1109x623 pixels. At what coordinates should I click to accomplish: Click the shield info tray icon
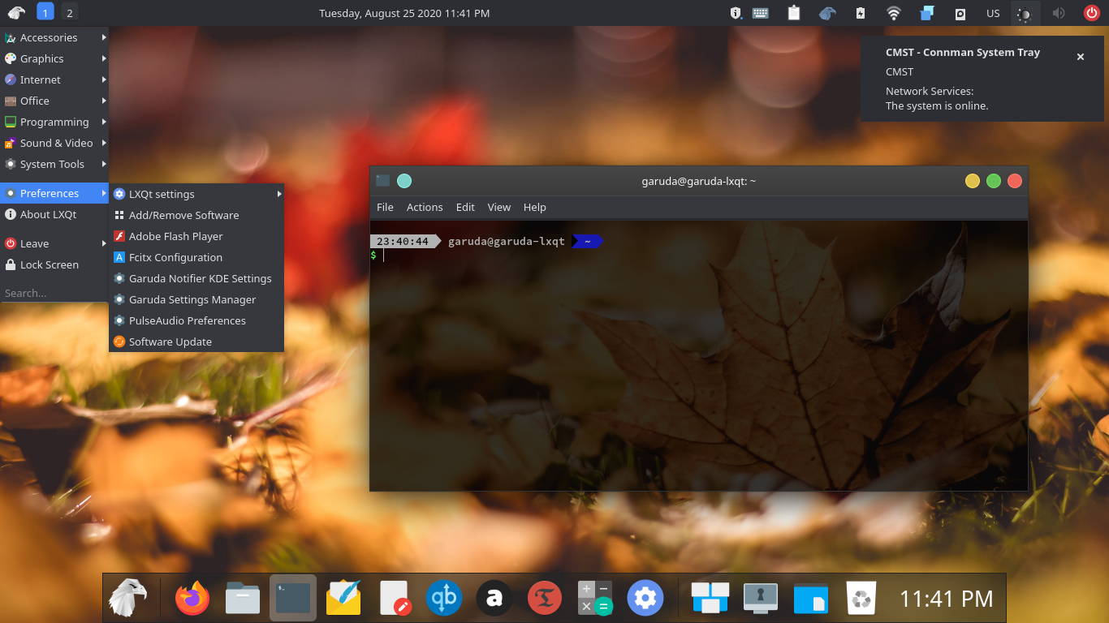(x=736, y=13)
